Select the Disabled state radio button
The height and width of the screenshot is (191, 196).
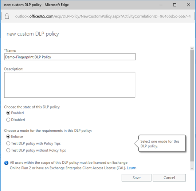(8, 120)
